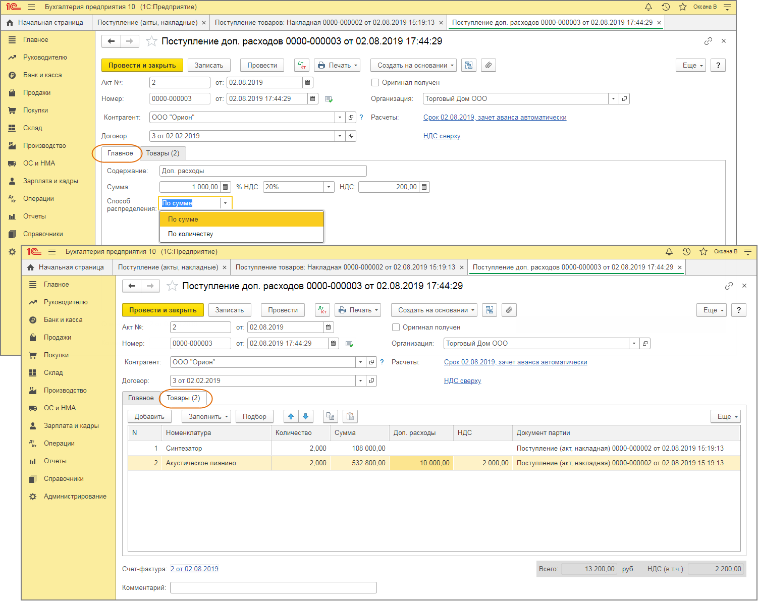Screen dimensions: 758x601
Task: Toggle Способ распределения dropdown arrow
Action: pyautogui.click(x=226, y=203)
